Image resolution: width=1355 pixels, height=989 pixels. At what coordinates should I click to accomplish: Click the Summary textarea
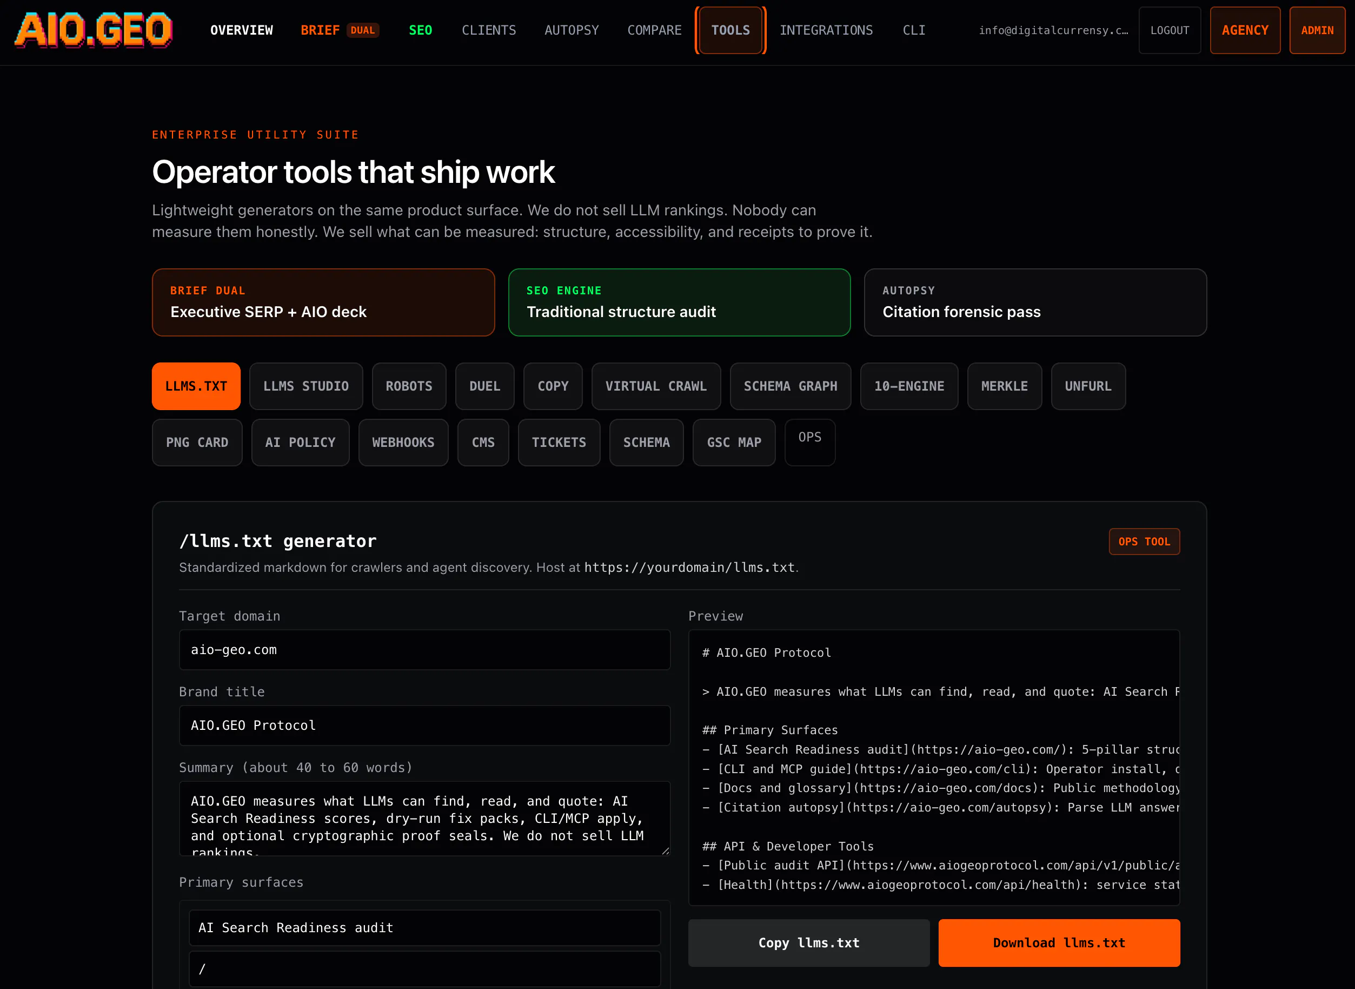[x=425, y=819]
